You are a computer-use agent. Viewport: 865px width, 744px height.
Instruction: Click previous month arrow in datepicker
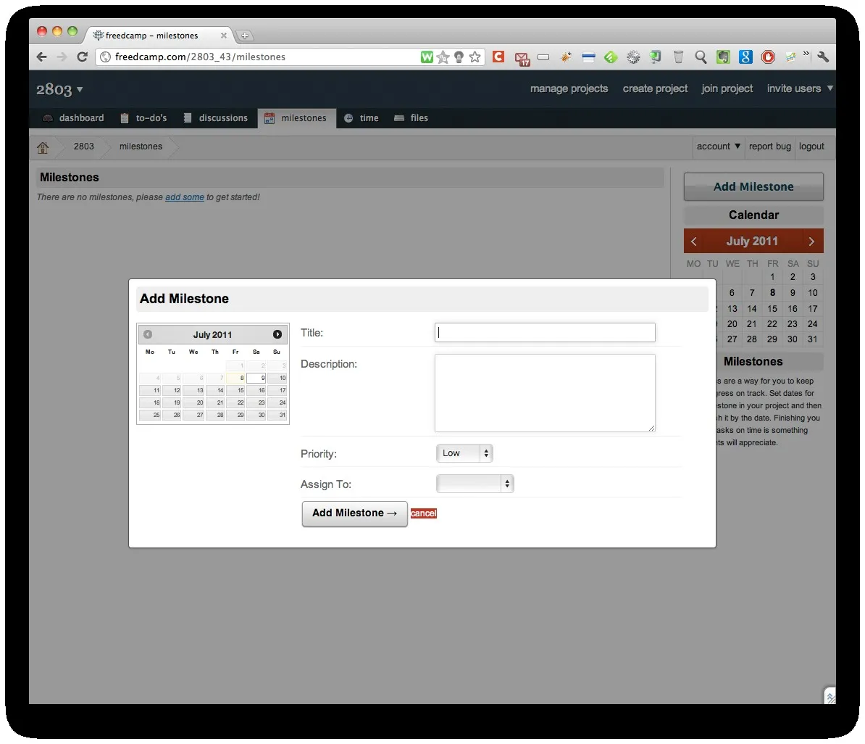coord(148,334)
